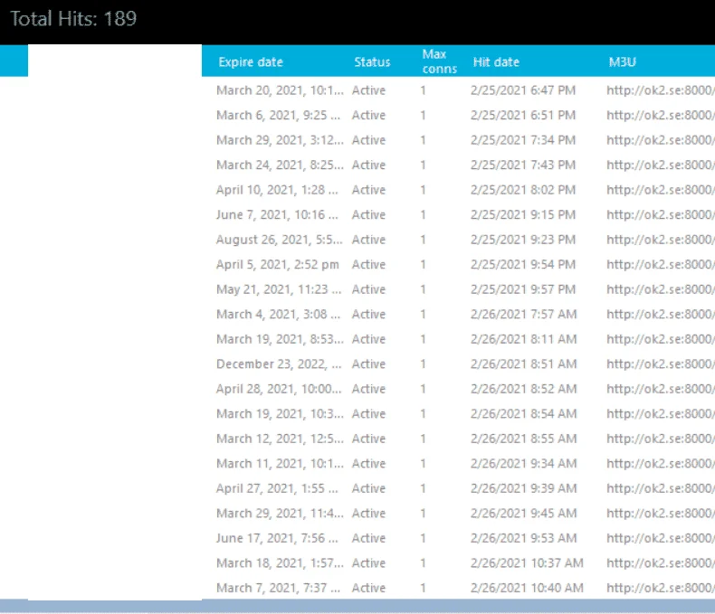Click the M3U column header

click(x=622, y=62)
